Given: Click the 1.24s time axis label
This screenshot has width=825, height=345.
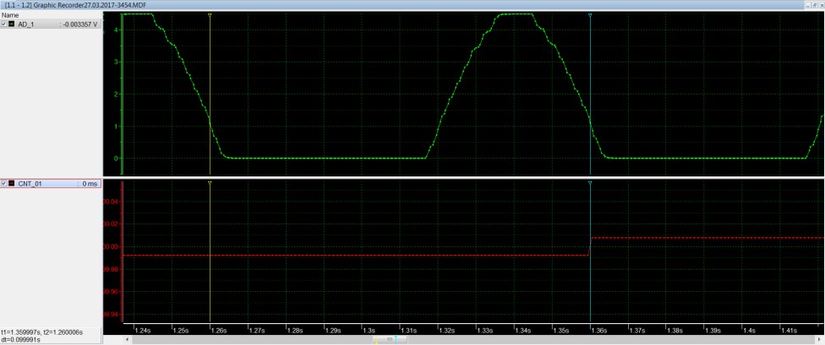Looking at the screenshot, I should pyautogui.click(x=141, y=331).
